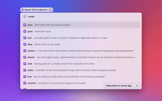The width and height of the screenshot is (162, 101).
Task: Click the back arrow beside the search field
Action: pyautogui.click(x=25, y=17)
